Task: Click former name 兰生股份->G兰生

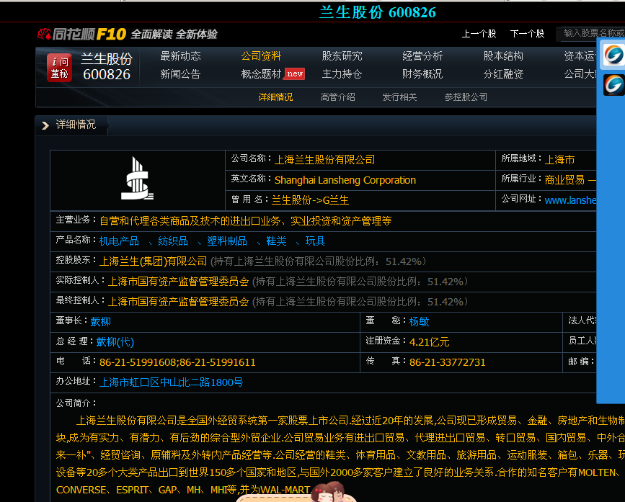Action: click(x=310, y=200)
